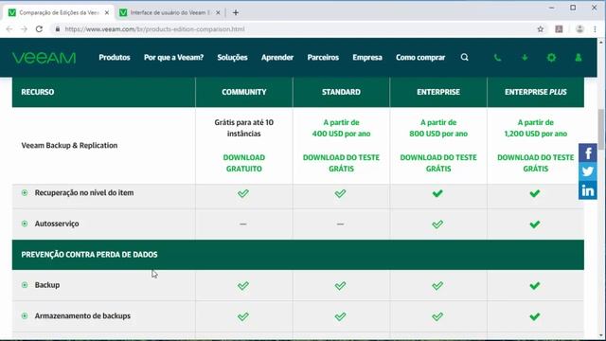
Task: Click the ENTERPRISE column header
Action: point(438,92)
